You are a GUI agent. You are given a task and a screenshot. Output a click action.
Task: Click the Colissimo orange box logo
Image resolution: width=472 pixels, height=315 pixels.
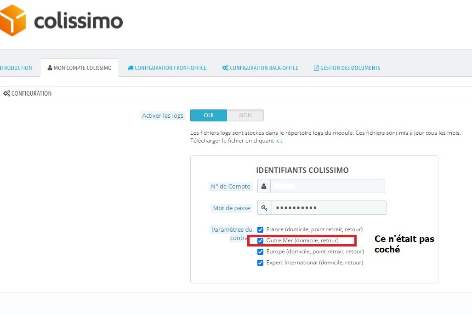click(13, 20)
